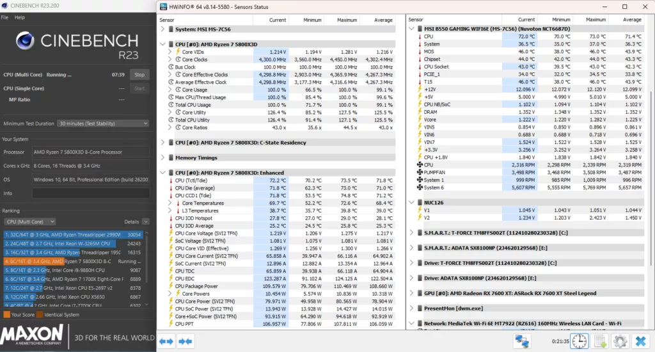Click the clock reset-timer icon in HWiNFO
The image size is (655, 352).
click(580, 342)
